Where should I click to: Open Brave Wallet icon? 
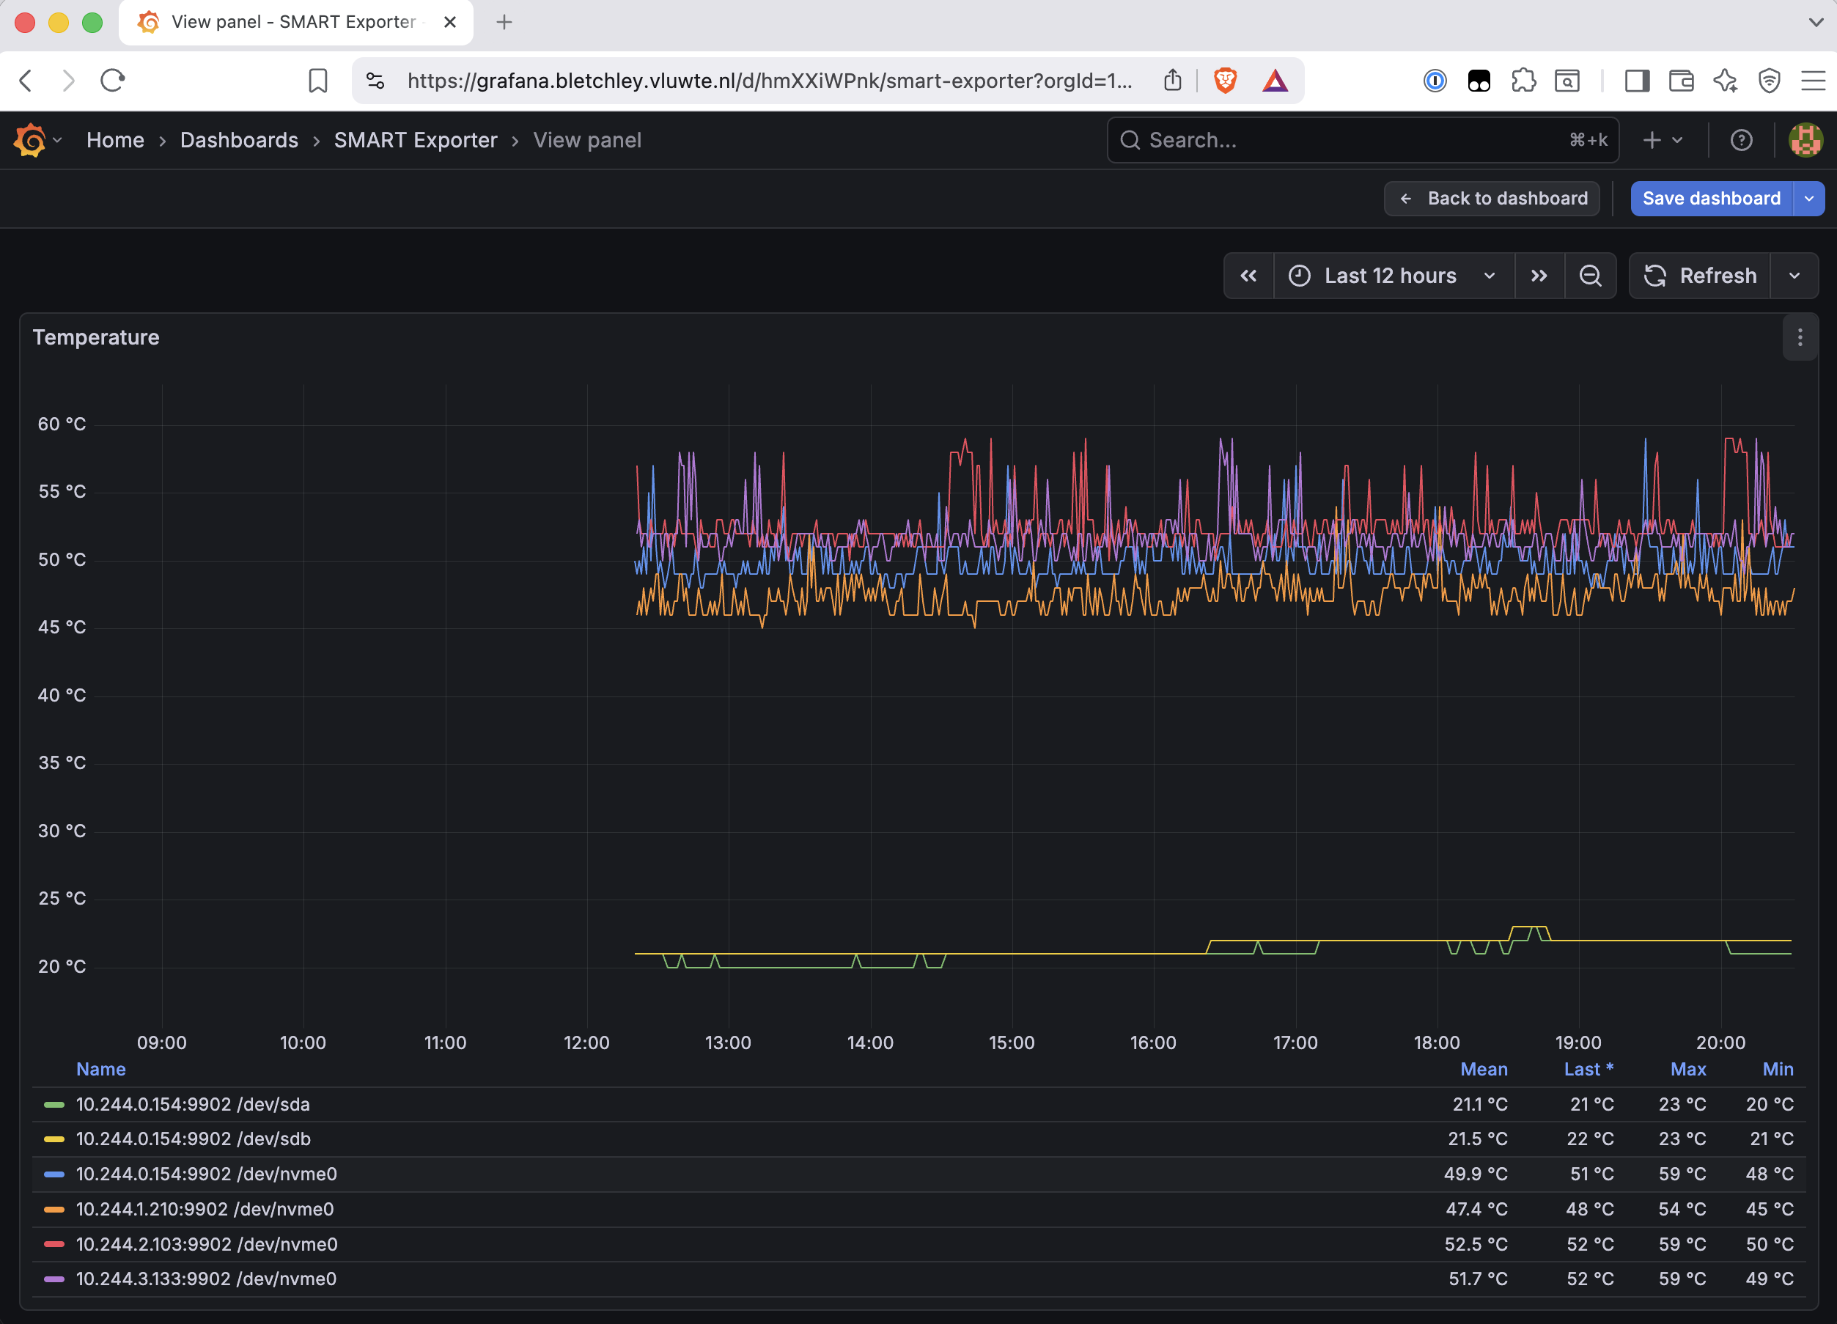point(1682,80)
